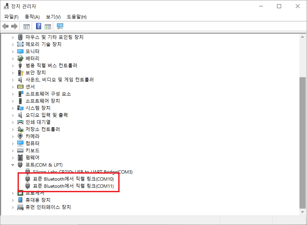This screenshot has height=225, width=307.
Task: Expand the 휴먼 인터페이스 장치 node
Action: click(x=13, y=207)
